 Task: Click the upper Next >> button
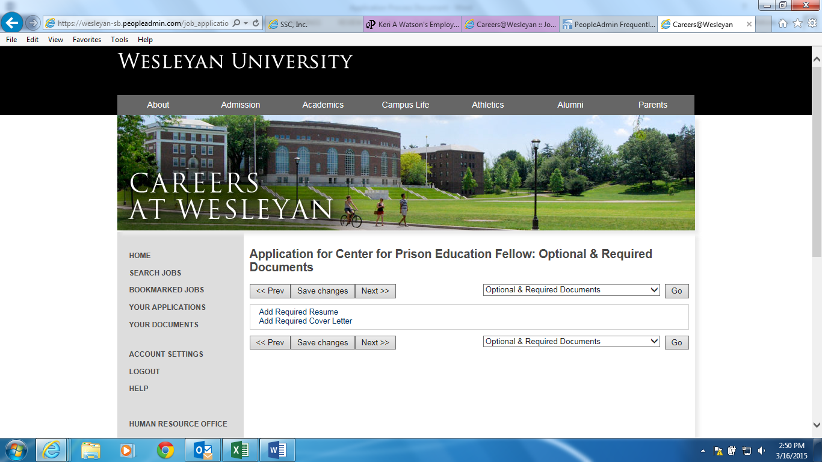[375, 291]
